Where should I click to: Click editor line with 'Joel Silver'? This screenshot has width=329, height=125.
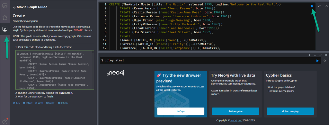pos(167,32)
